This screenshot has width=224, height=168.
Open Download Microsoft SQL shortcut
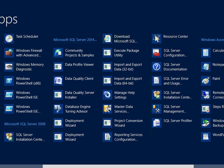click(x=120, y=39)
